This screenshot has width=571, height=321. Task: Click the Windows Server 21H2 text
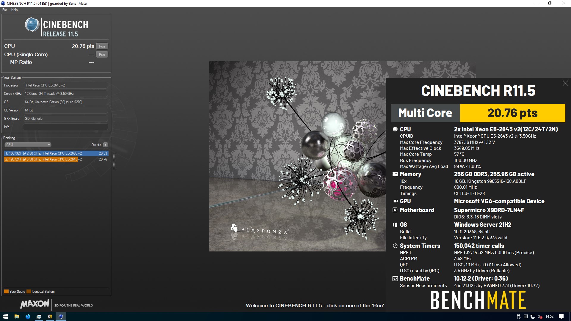point(482,225)
